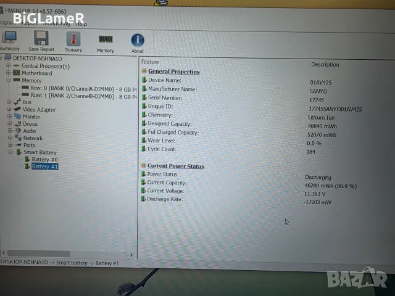Click the Power Status value Discharging
Image resolution: width=395 pixels, height=296 pixels.
(x=318, y=178)
